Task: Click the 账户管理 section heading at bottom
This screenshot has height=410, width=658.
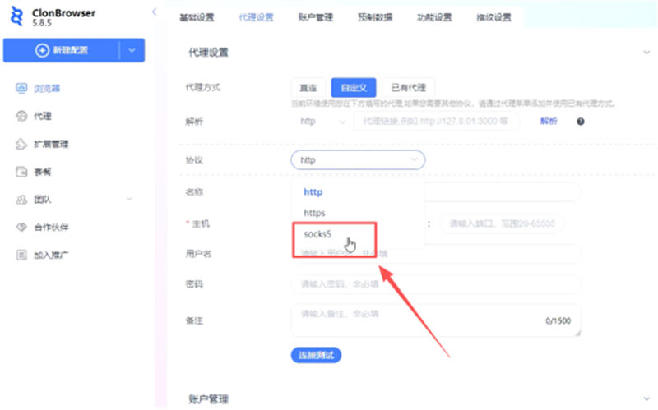Action: (208, 399)
